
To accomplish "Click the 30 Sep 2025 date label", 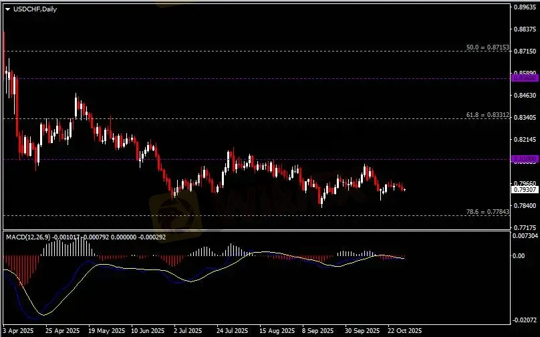I will pyautogui.click(x=362, y=331).
